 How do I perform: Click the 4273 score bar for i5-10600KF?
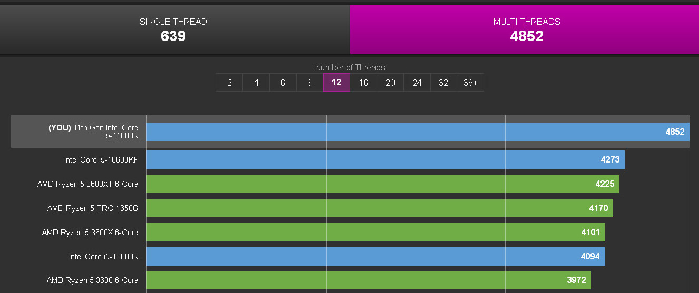(x=386, y=160)
